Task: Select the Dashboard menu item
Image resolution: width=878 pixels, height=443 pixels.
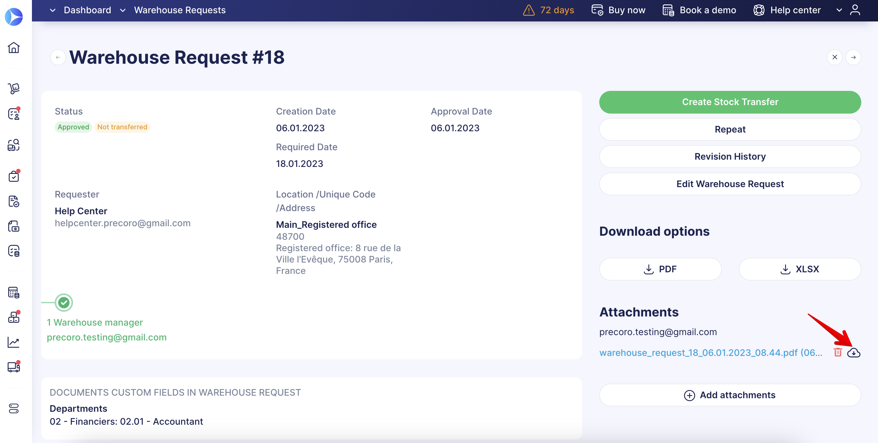Action: pos(88,9)
